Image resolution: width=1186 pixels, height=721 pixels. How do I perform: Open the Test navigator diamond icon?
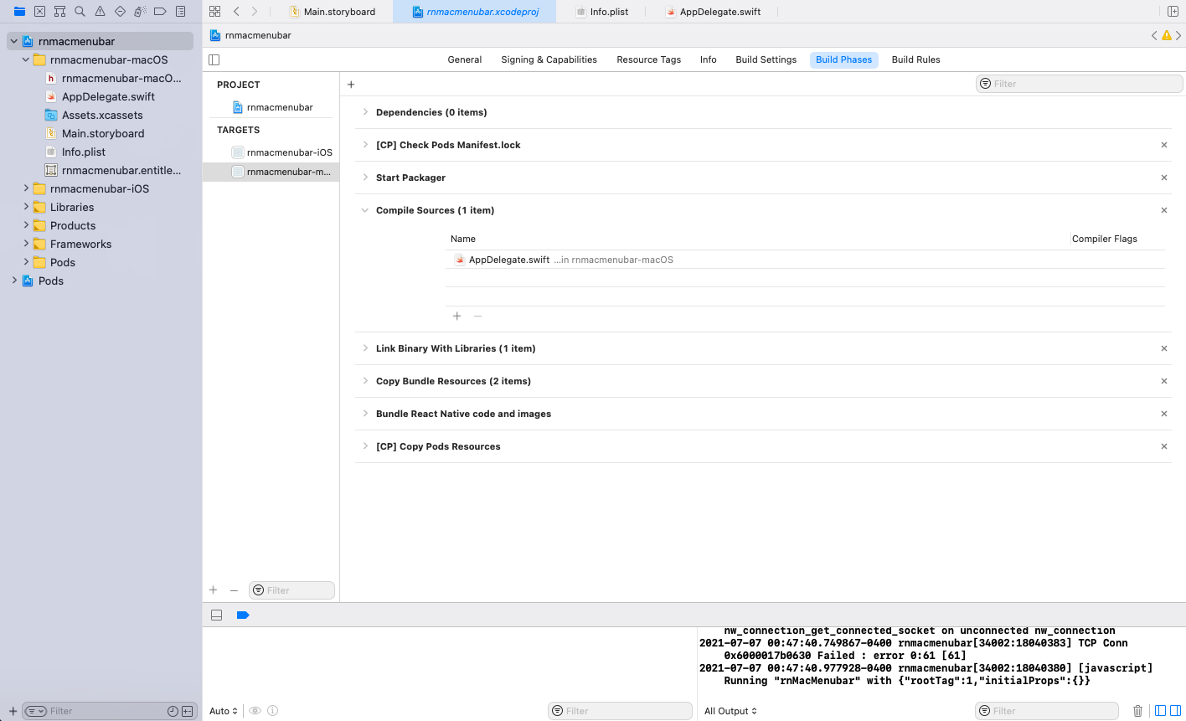(x=120, y=12)
